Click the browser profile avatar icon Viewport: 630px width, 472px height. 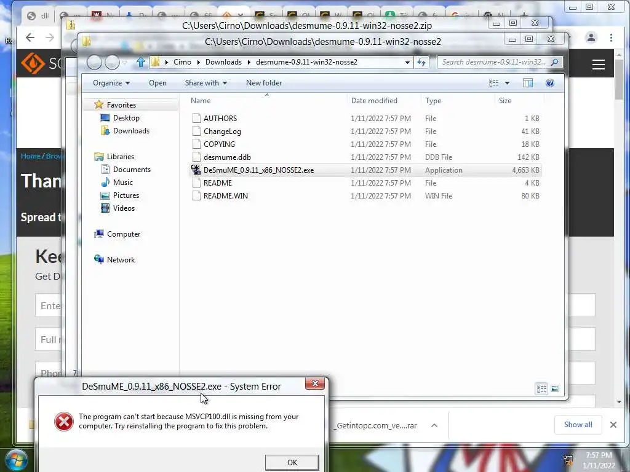(591, 37)
